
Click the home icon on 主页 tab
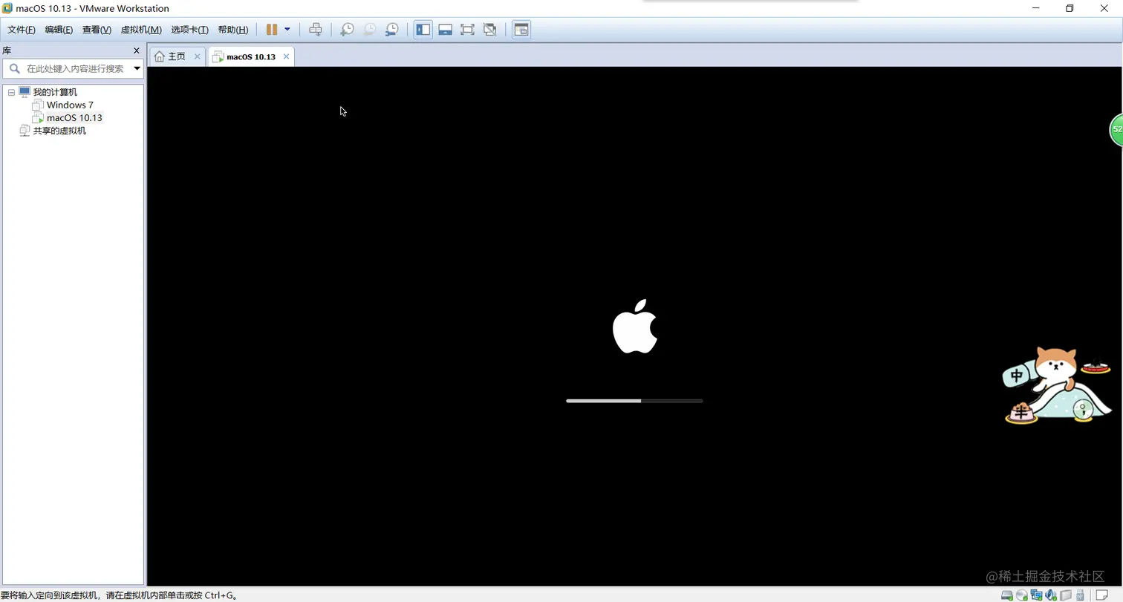159,56
